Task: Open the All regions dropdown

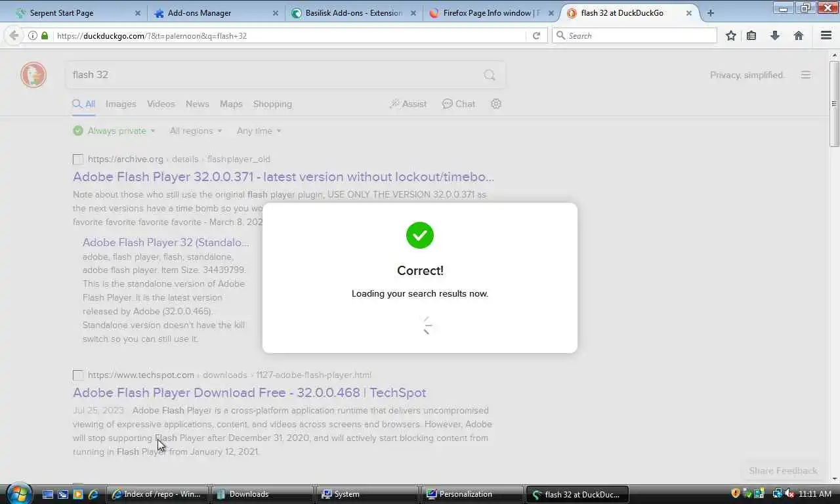Action: pos(196,131)
